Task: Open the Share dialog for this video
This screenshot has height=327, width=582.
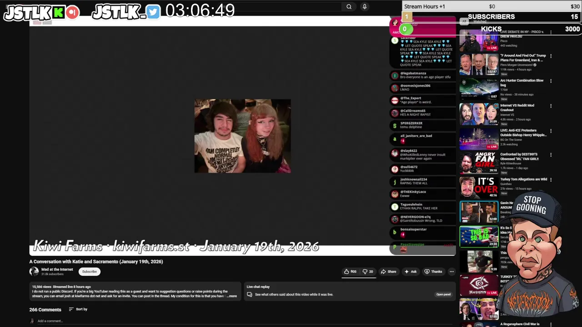Action: tap(388, 272)
